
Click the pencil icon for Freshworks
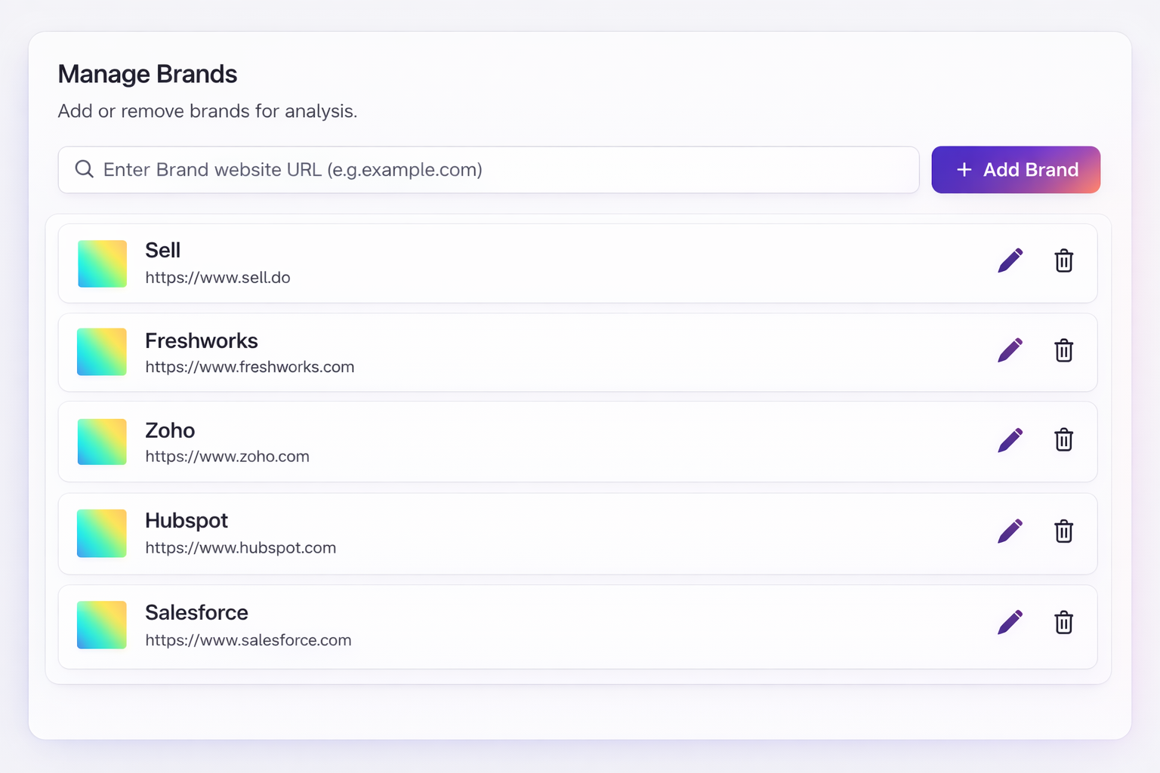coord(1010,350)
